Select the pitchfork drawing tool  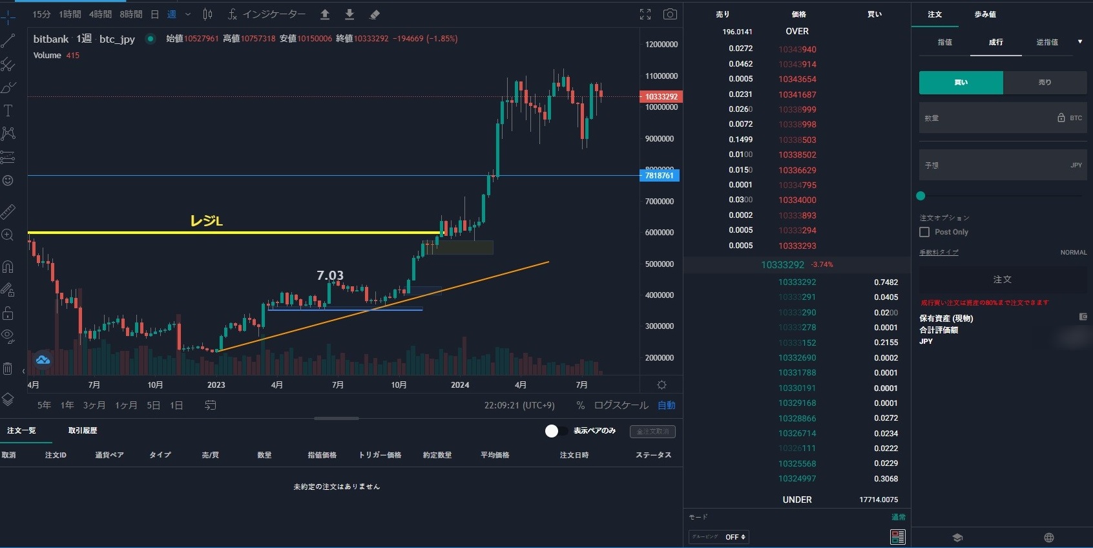click(x=8, y=63)
